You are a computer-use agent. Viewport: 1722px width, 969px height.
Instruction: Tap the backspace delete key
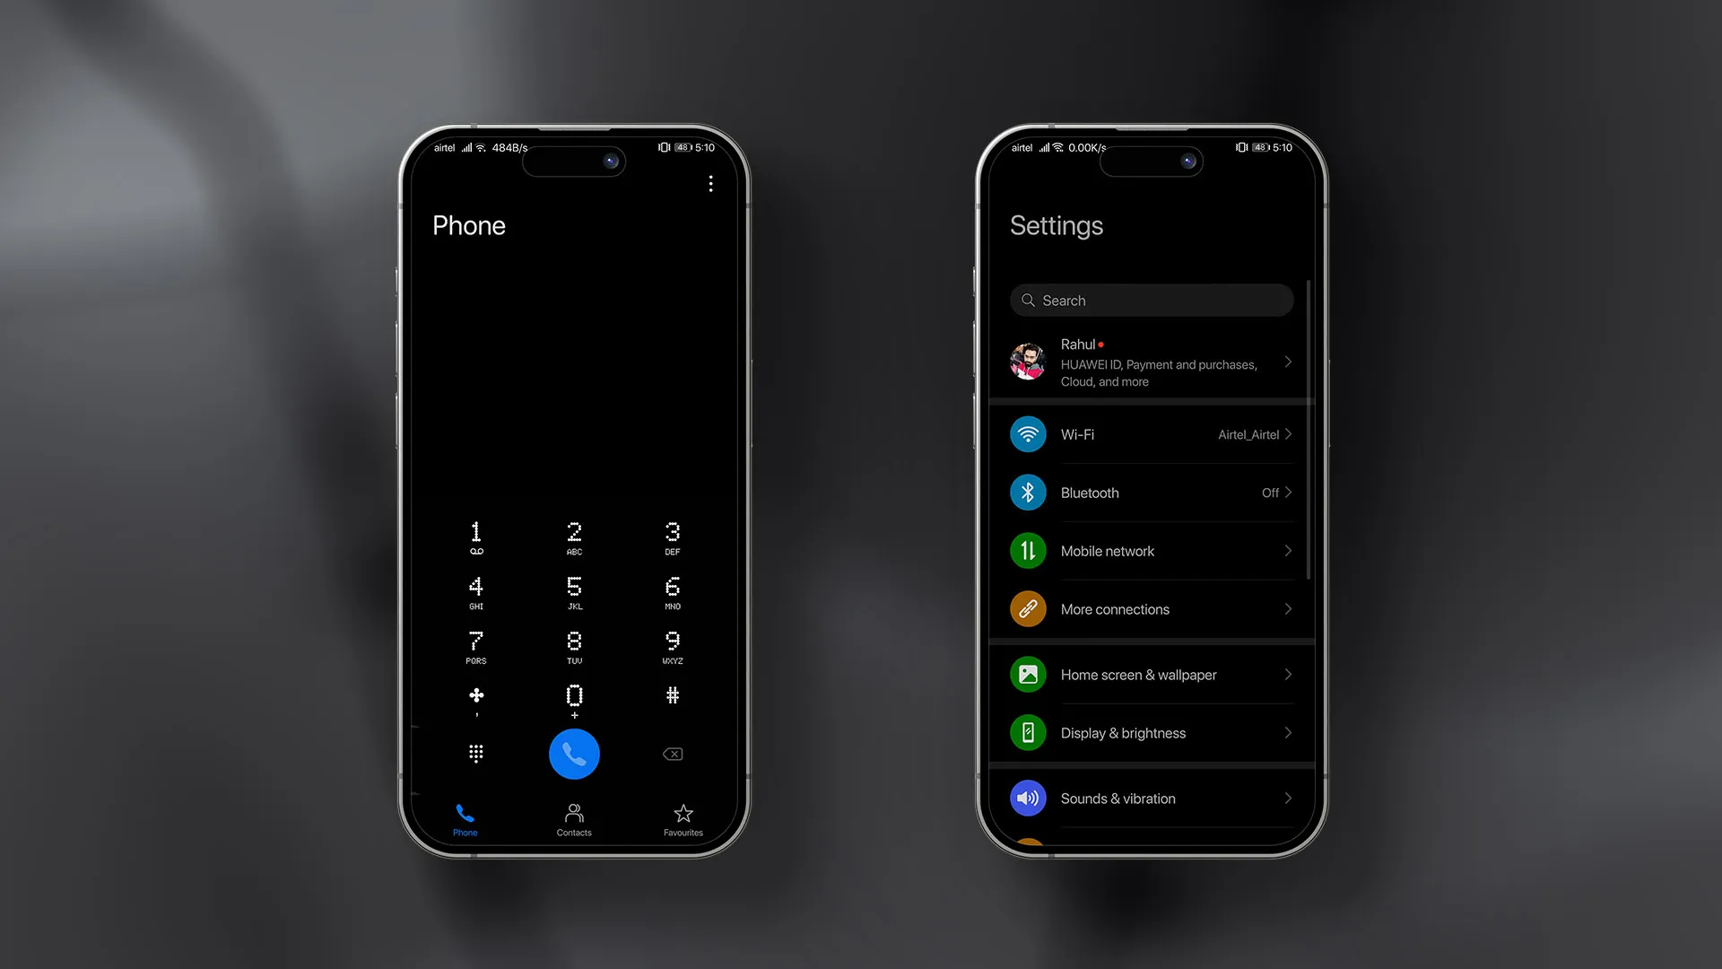(672, 754)
